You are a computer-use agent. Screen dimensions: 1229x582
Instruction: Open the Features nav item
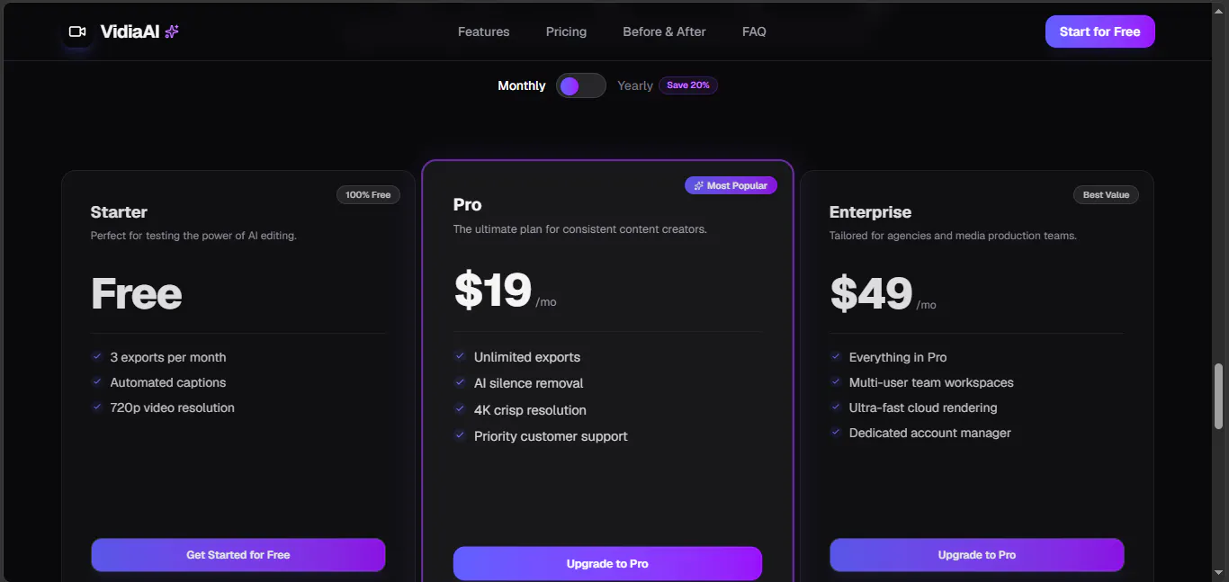point(484,31)
